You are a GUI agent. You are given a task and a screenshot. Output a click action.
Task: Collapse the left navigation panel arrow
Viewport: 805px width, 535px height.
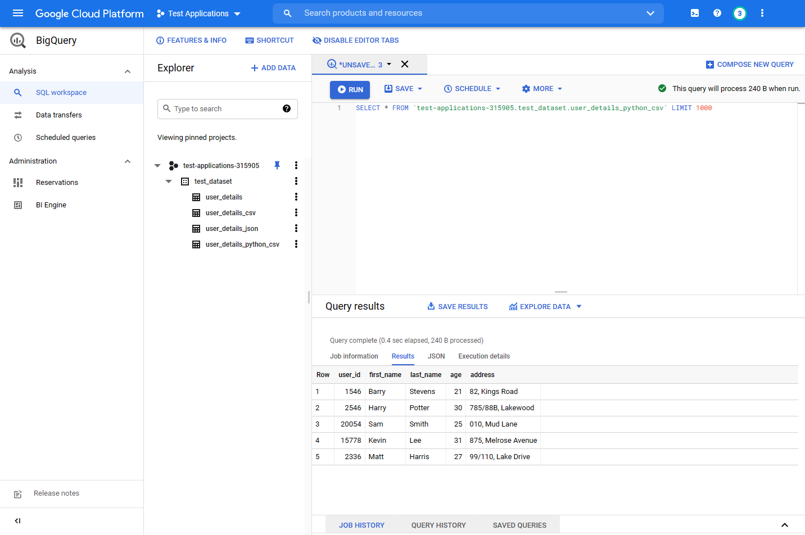(x=18, y=521)
